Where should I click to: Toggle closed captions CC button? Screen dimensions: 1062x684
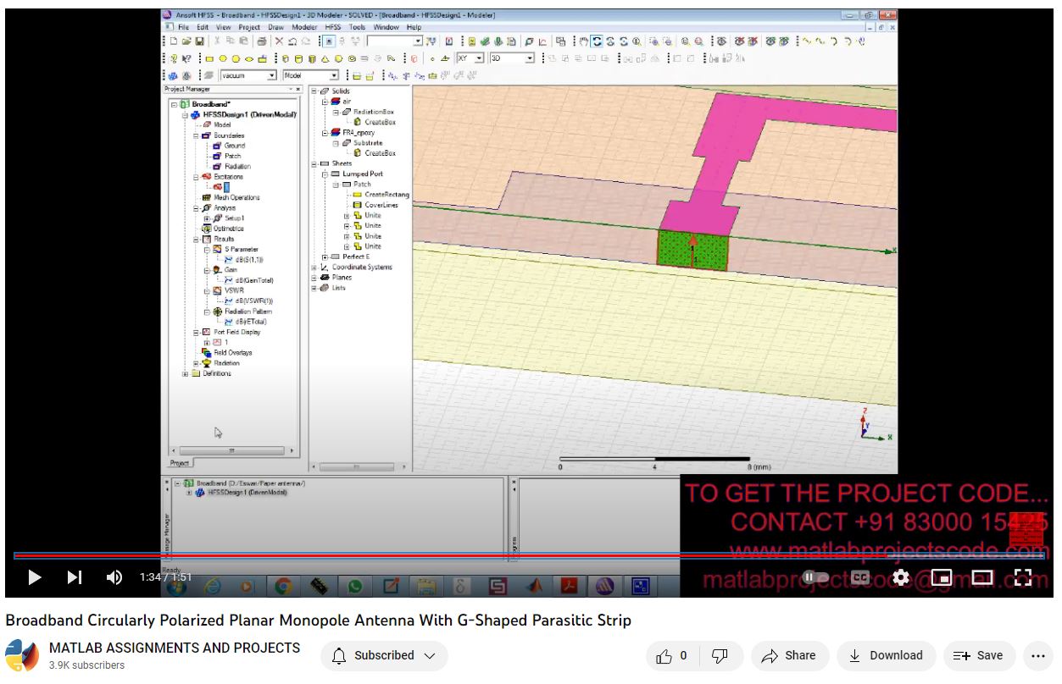point(860,577)
